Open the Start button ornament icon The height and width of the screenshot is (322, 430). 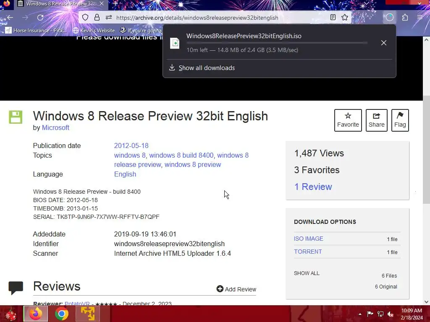coord(10,314)
